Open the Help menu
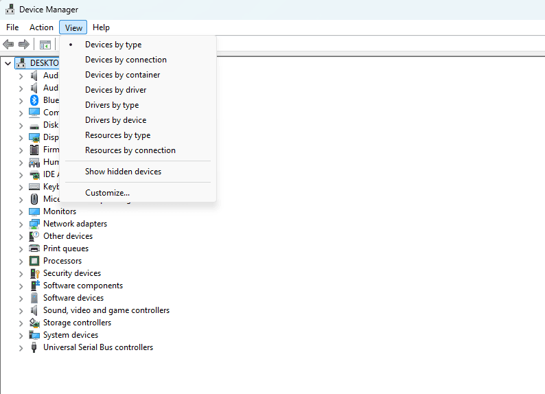Screen dimensions: 545x394 pyautogui.click(x=101, y=27)
